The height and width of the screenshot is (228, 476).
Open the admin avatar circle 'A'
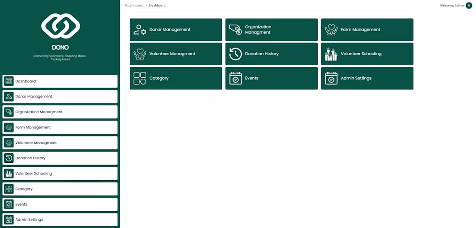tap(469, 6)
